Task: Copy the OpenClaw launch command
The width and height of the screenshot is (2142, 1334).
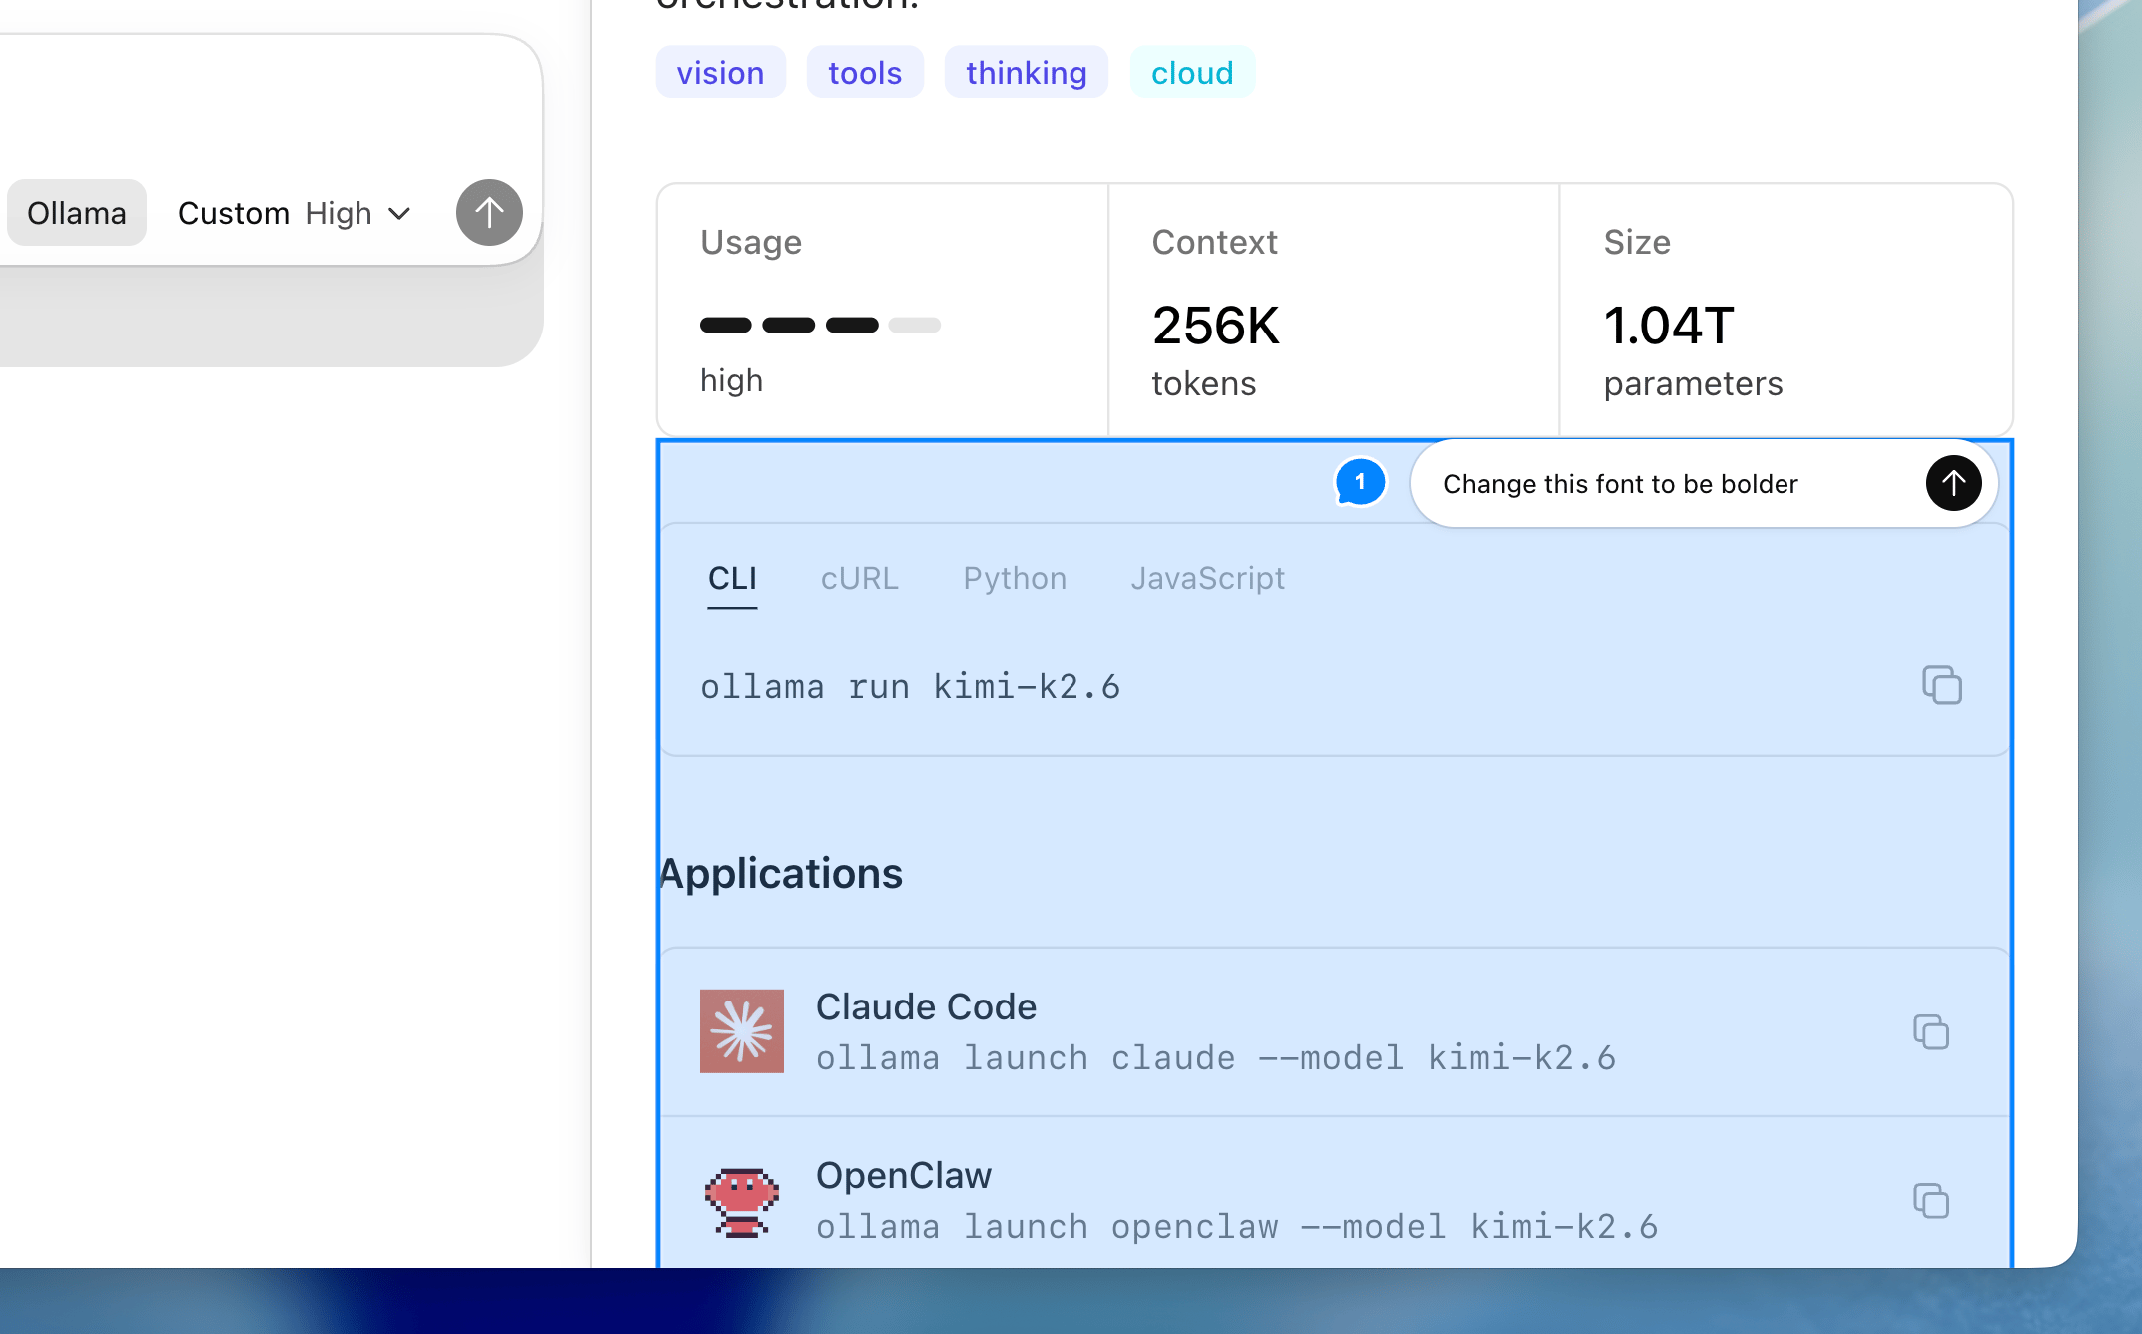Action: pyautogui.click(x=1931, y=1201)
